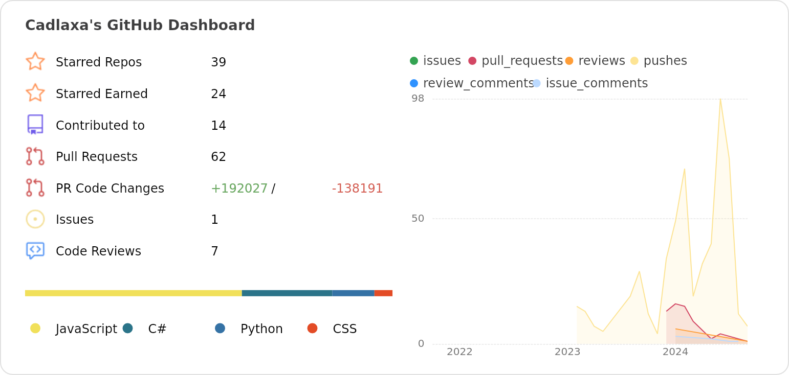Viewport: 789px width, 375px height.
Task: Click the Pull Requests value 62
Action: point(218,157)
